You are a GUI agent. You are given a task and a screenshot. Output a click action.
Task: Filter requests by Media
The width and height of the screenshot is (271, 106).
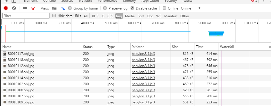click(x=130, y=16)
